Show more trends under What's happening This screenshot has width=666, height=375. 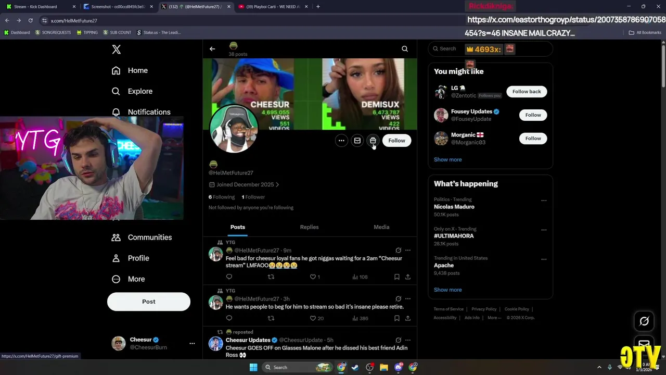coord(447,290)
